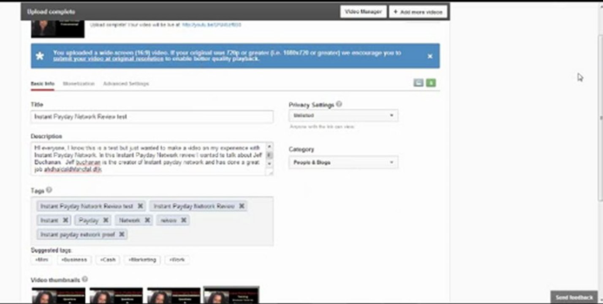Select the third video thumbnail
Viewport: 603px width, 304px height.
(174, 295)
